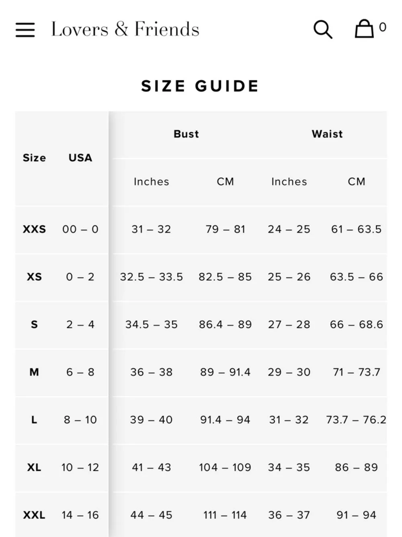Click the Size column header
Image resolution: width=402 pixels, height=537 pixels.
pos(34,158)
